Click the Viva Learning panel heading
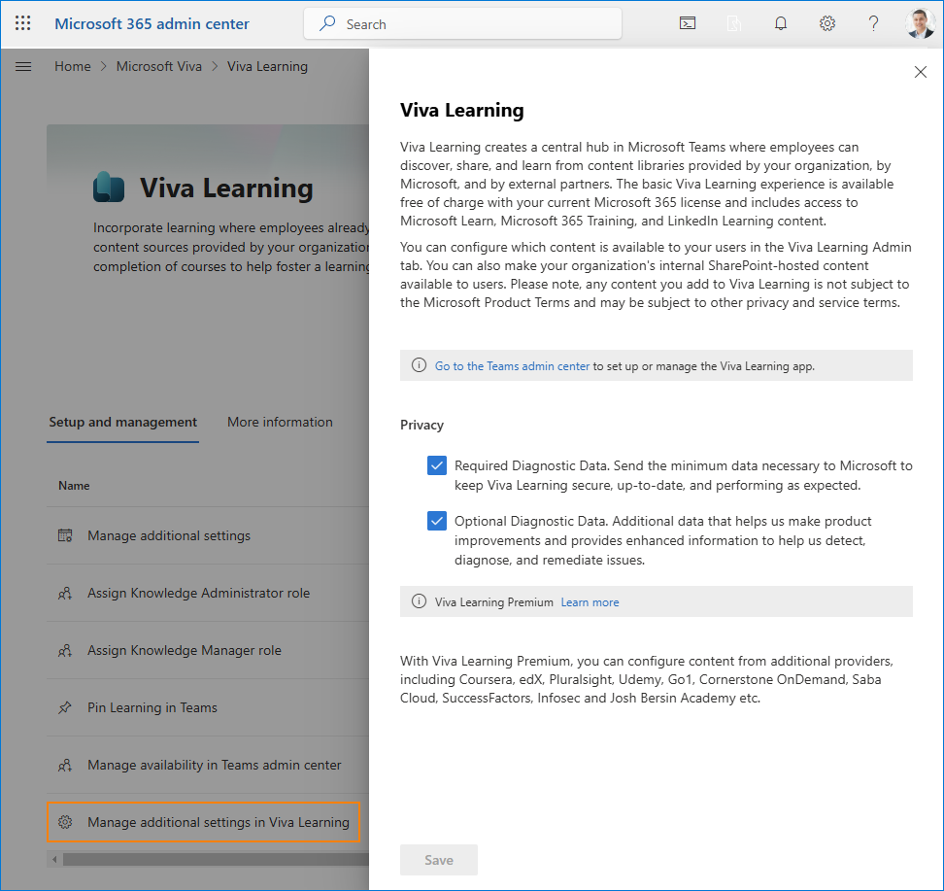Screen dimensions: 944x891 point(462,110)
